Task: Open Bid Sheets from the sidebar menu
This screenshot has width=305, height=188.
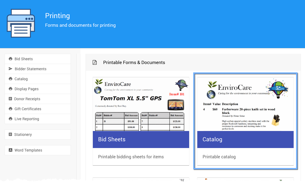Action: pyautogui.click(x=24, y=59)
